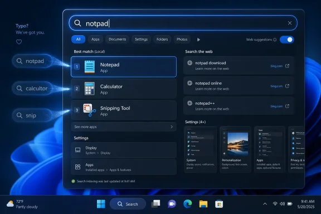
Task: Open the System settings thumbnail
Action: (201, 149)
